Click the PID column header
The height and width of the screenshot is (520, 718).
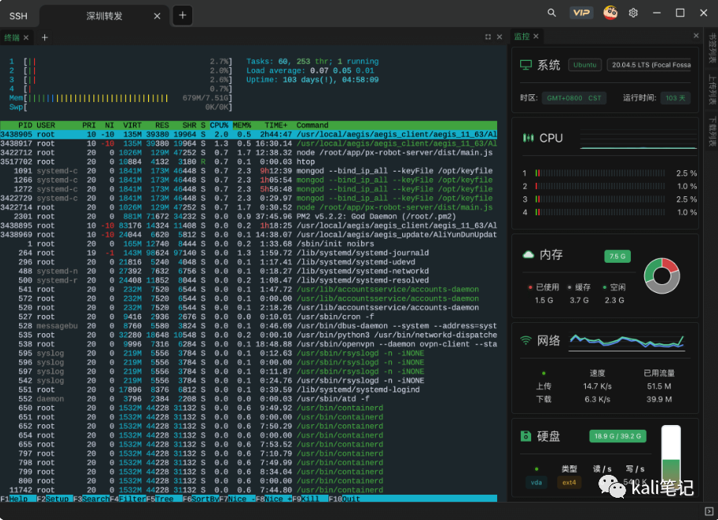click(25, 125)
